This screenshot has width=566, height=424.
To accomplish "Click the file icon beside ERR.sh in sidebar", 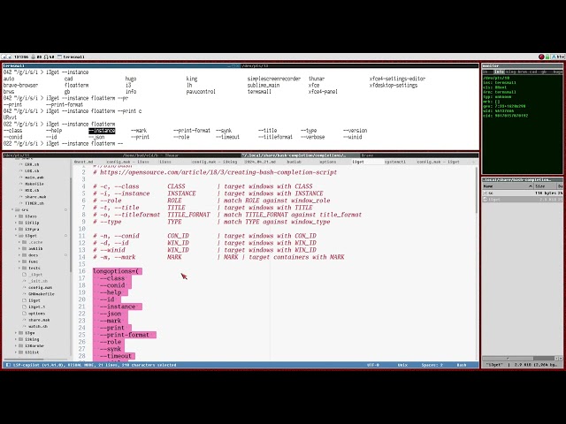I will pyautogui.click(x=21, y=164).
